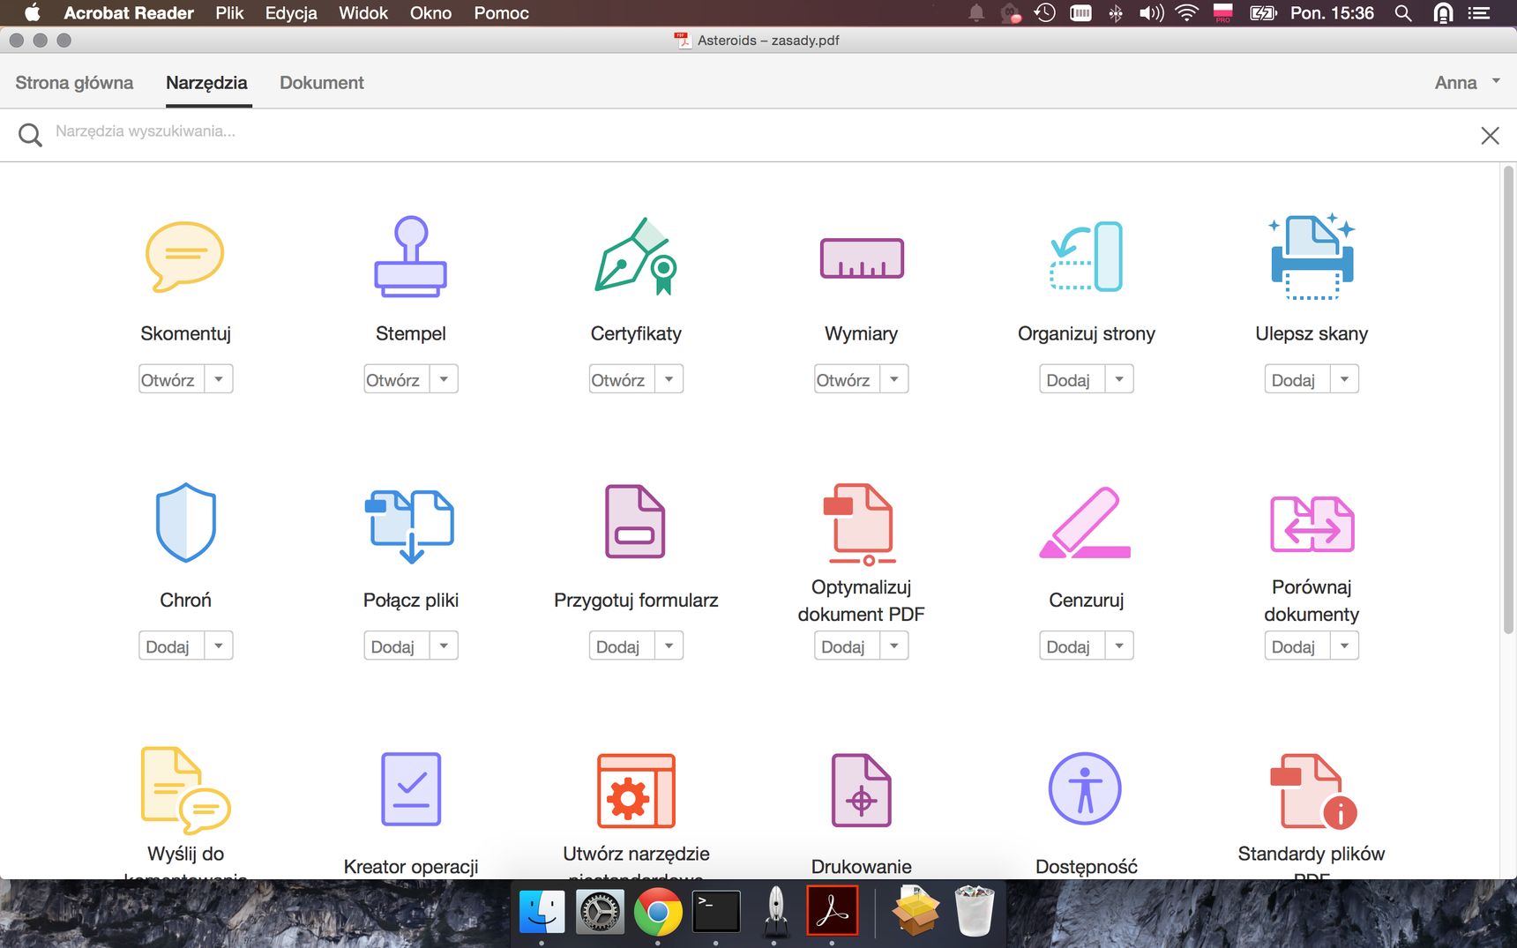Click Otwórz under Certyfikaty
The image size is (1517, 948).
tap(622, 379)
